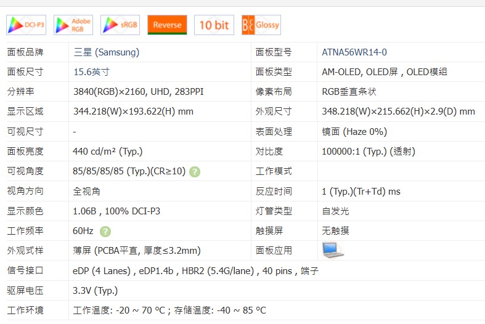
Task: Open the ATNA56WR14-0 panel model link
Action: [354, 52]
